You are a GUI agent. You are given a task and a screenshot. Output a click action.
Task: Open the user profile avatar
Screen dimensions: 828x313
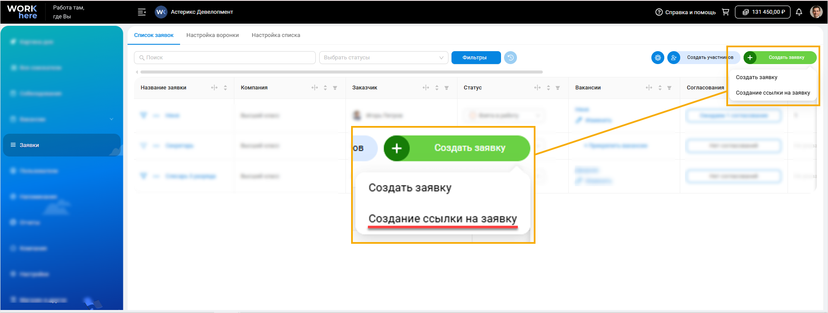pos(816,12)
